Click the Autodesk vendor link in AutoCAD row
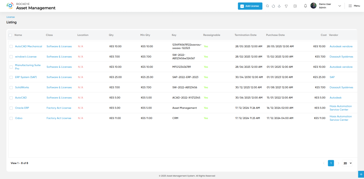This screenshot has width=364, height=179. pyautogui.click(x=336, y=98)
